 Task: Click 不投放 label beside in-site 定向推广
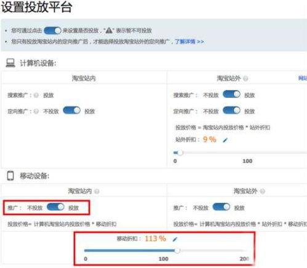click(51, 112)
